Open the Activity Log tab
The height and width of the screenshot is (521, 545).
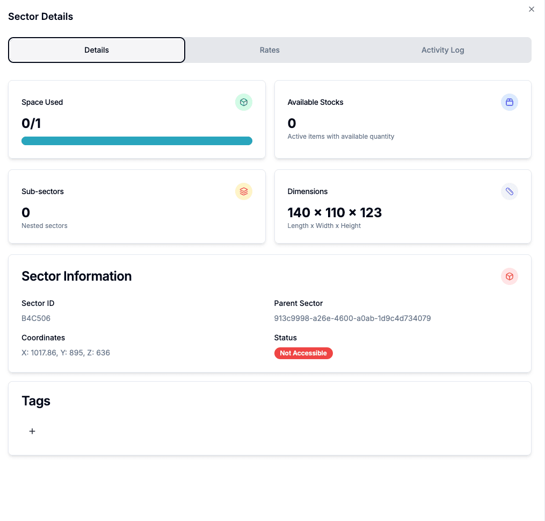[442, 50]
